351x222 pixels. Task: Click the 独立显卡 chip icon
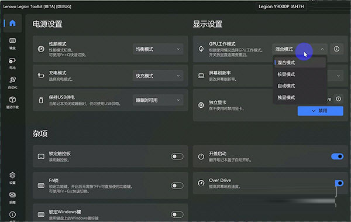(201, 105)
